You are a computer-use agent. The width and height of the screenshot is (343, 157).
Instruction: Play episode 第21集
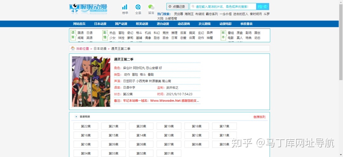pyautogui.click(x=113, y=126)
